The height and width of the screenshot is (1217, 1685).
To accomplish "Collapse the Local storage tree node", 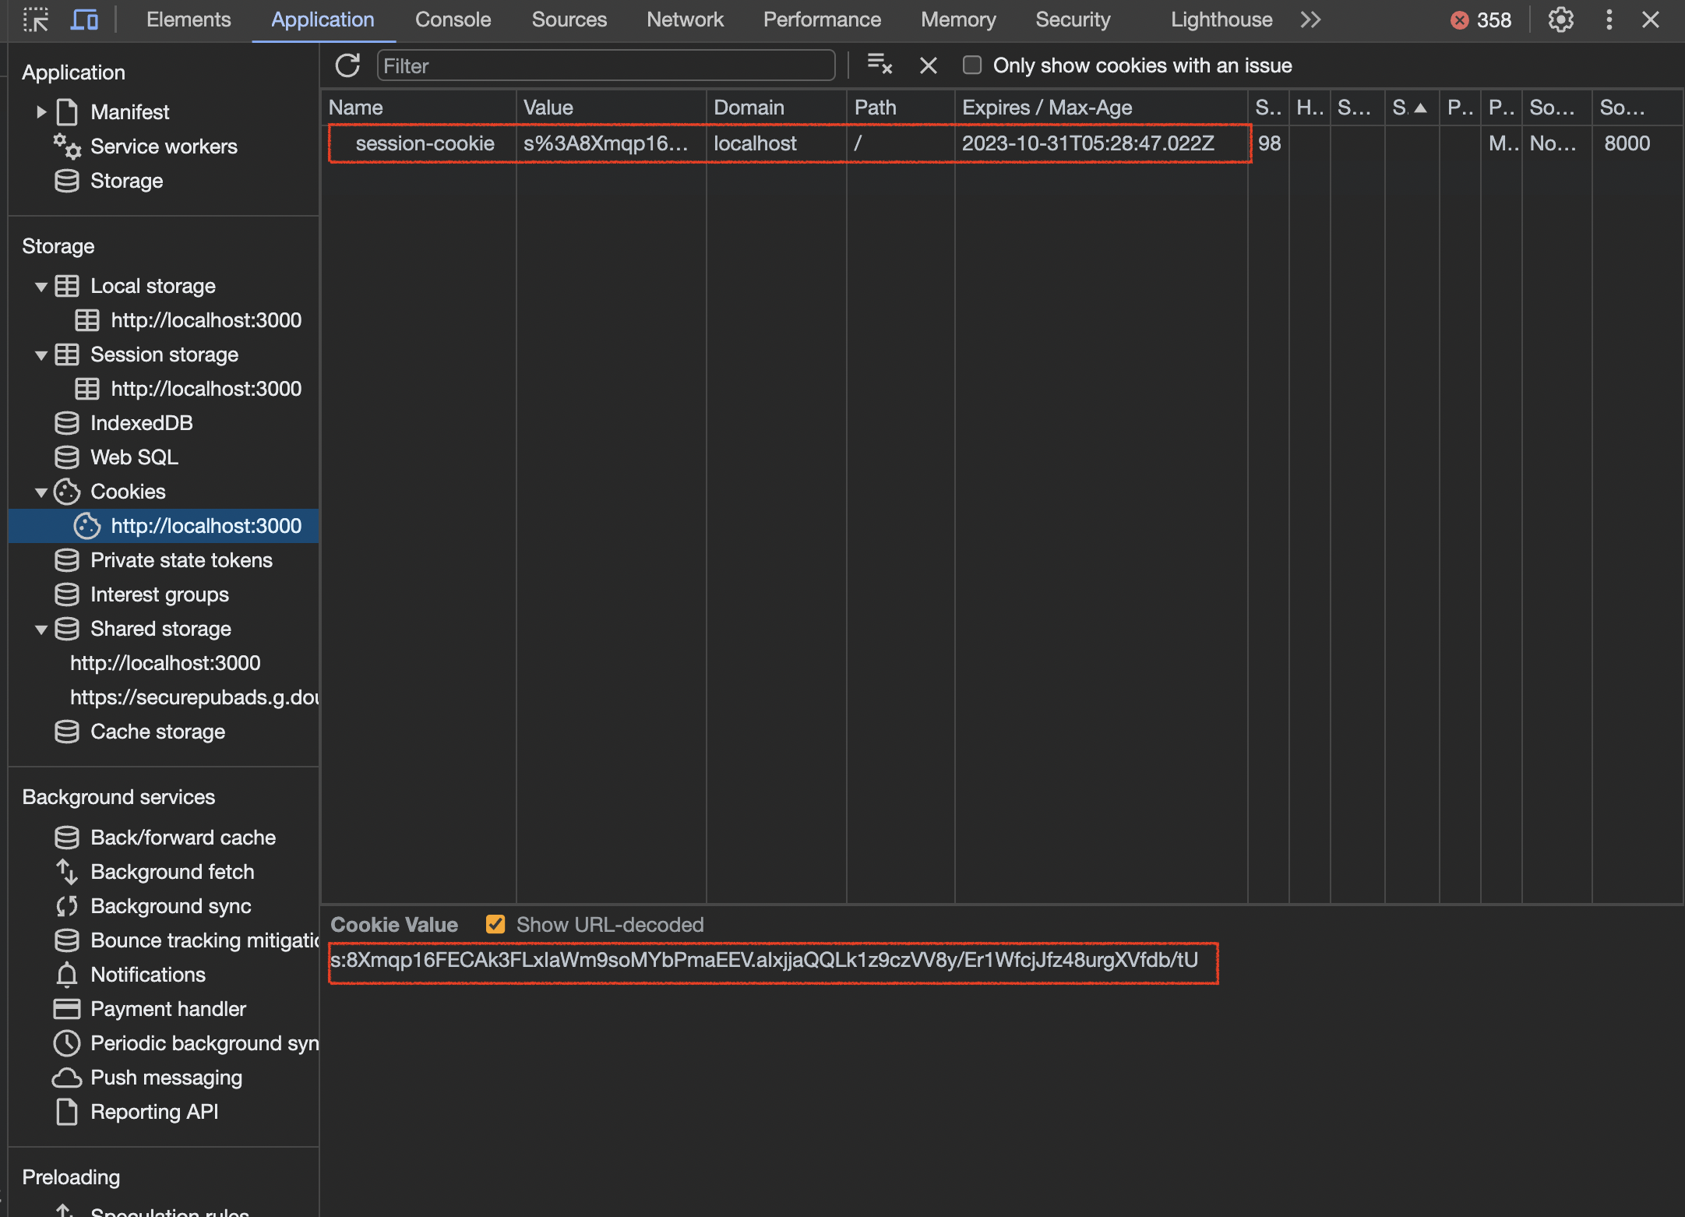I will 41,287.
